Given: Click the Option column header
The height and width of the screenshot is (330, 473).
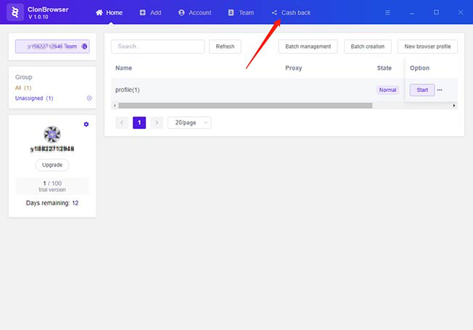Looking at the screenshot, I should pos(419,68).
